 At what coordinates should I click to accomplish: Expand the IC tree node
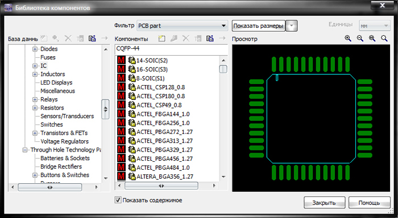tap(35, 66)
